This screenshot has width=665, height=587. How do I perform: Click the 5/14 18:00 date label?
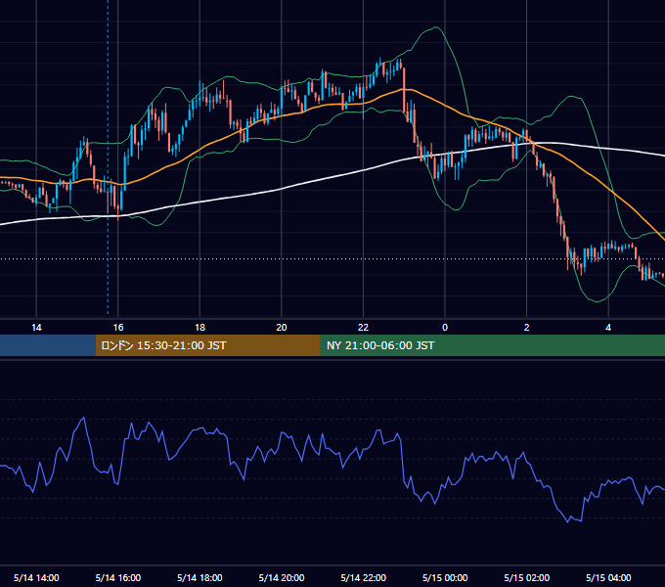tap(199, 577)
